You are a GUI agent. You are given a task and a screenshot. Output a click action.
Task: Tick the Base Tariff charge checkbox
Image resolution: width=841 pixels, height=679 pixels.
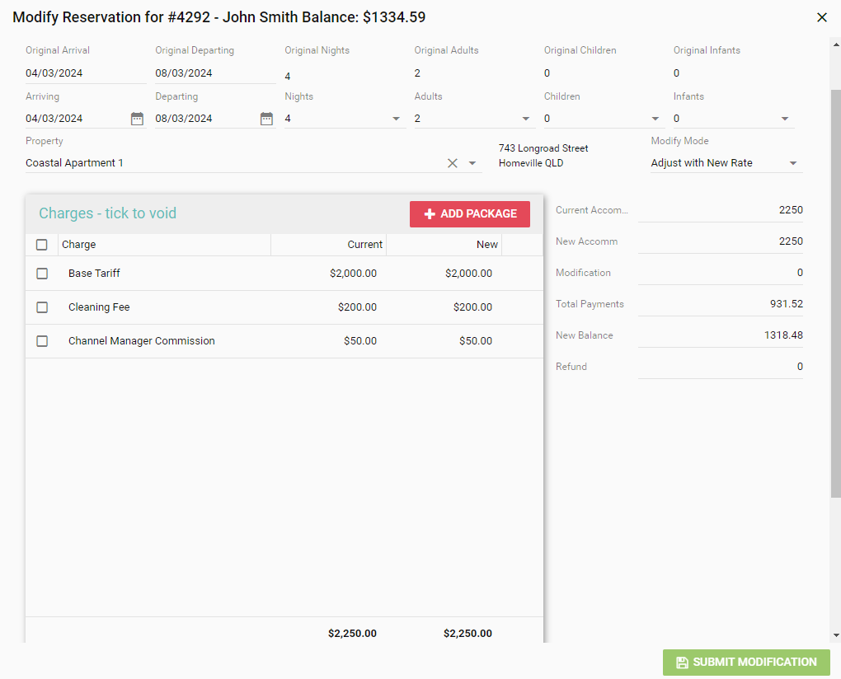pyautogui.click(x=42, y=274)
